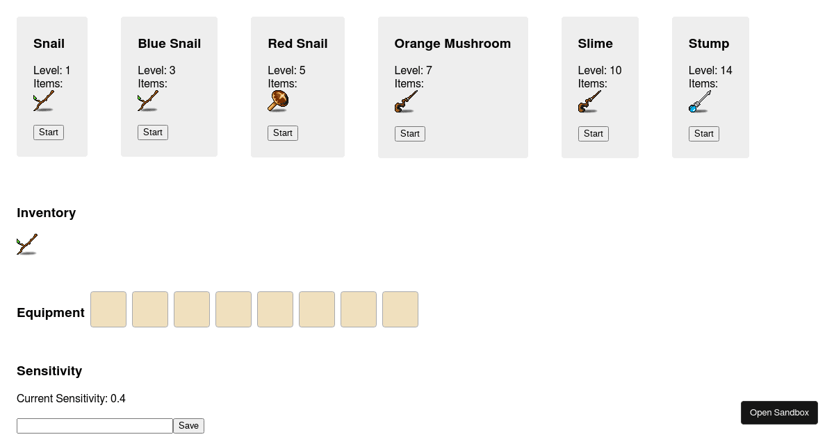Click the sensitivity input field

(95, 425)
